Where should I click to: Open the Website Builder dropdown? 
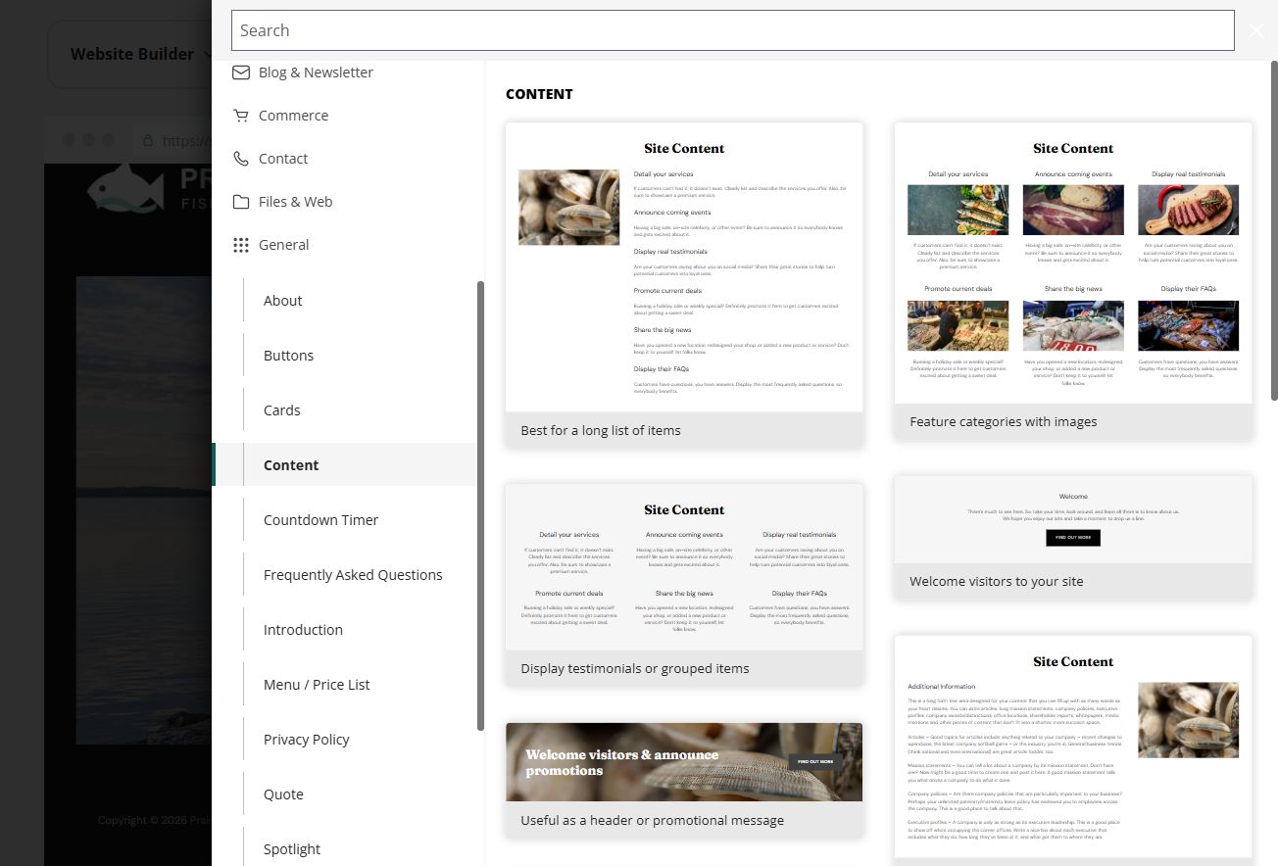140,54
